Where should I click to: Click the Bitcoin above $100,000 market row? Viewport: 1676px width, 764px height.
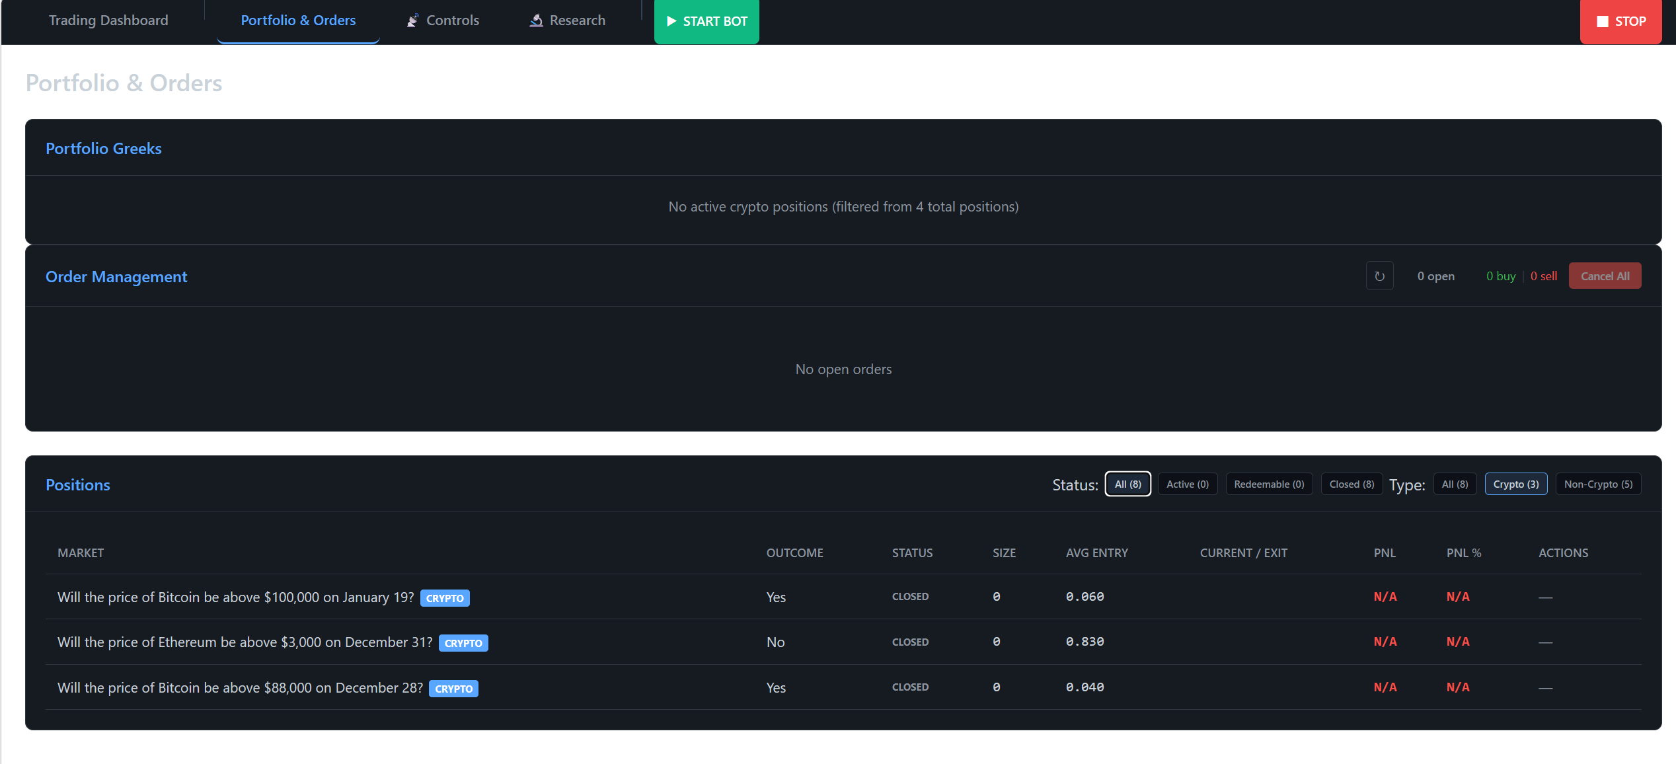tap(843, 597)
